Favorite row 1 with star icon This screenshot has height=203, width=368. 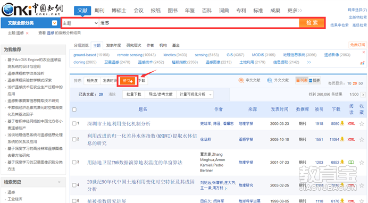click(x=362, y=123)
